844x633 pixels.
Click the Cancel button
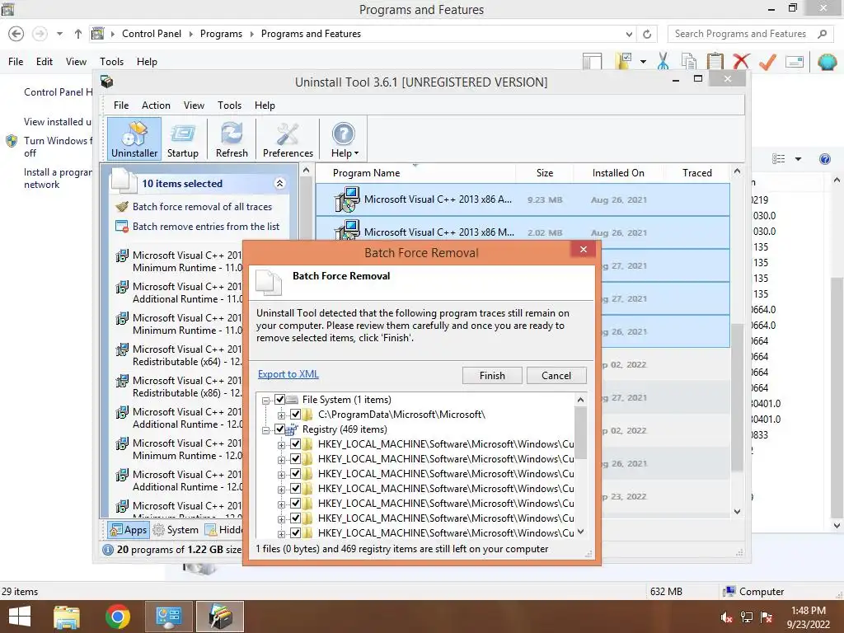556,376
